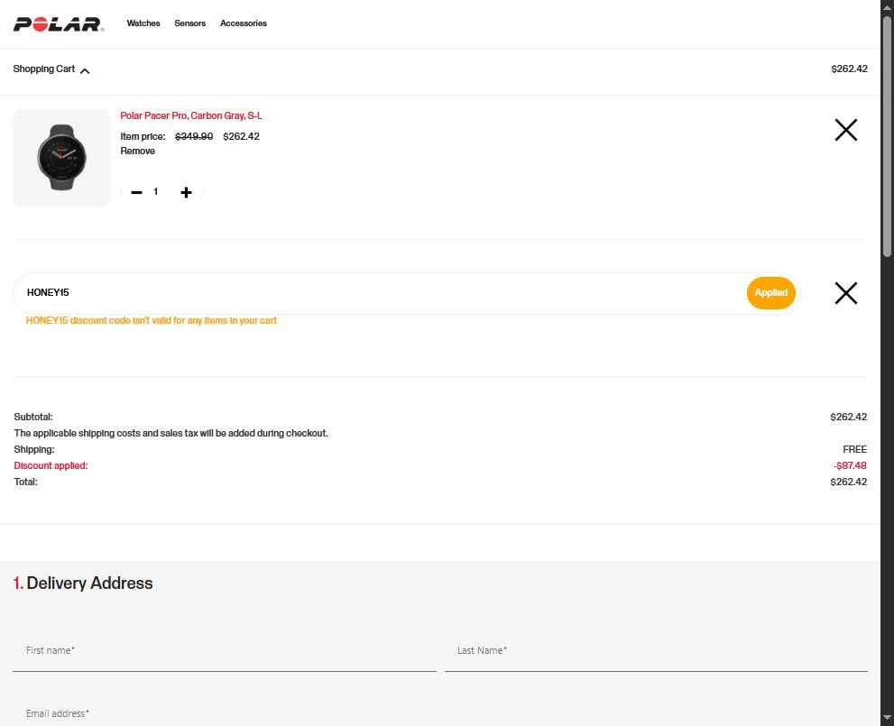The height and width of the screenshot is (726, 894).
Task: Open the Sensors menu
Action: coord(189,23)
